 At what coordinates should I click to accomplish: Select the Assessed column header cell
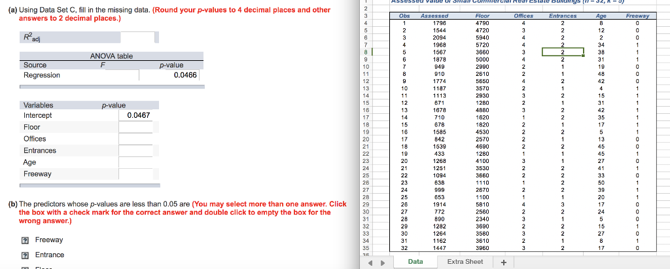click(x=434, y=16)
